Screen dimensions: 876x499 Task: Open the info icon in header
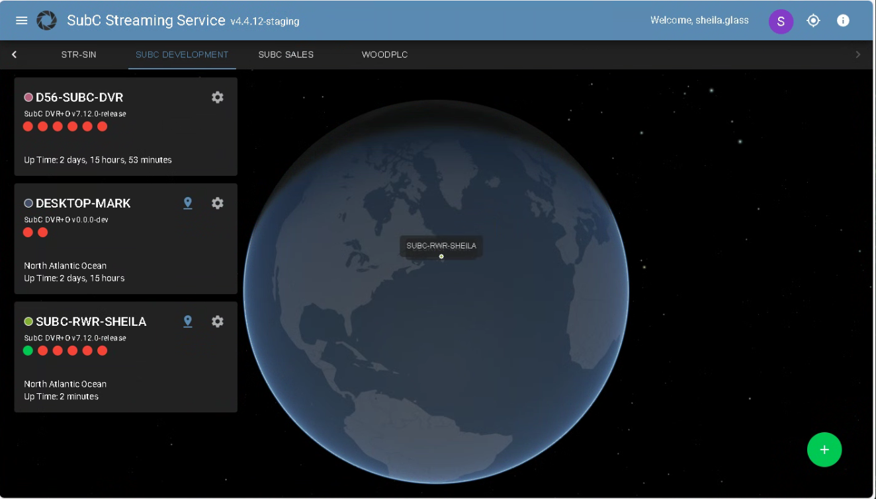(843, 20)
